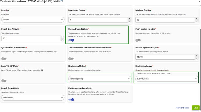Decrease Min Open Position value
The image size is (201, 112).
pyautogui.click(x=197, y=21)
